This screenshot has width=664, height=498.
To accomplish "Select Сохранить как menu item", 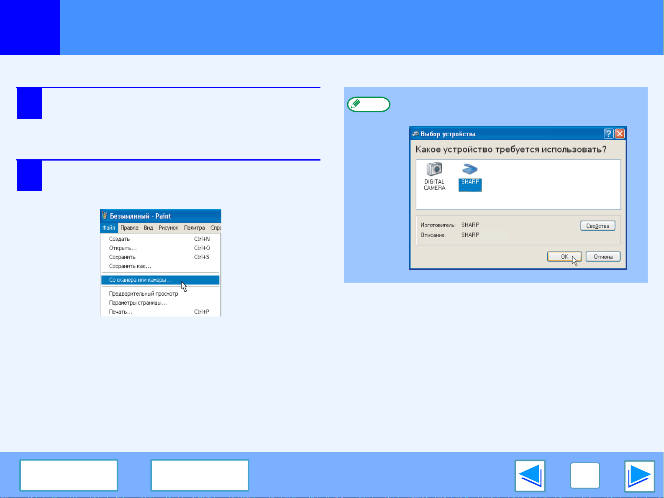I will [x=130, y=266].
